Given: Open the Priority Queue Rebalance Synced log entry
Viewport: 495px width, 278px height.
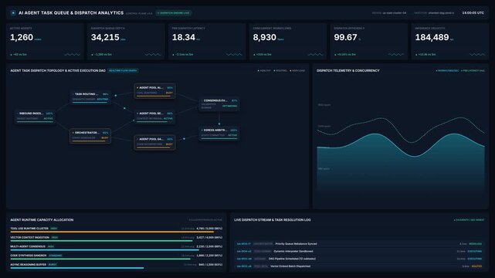Looking at the screenshot, I should tap(360, 244).
